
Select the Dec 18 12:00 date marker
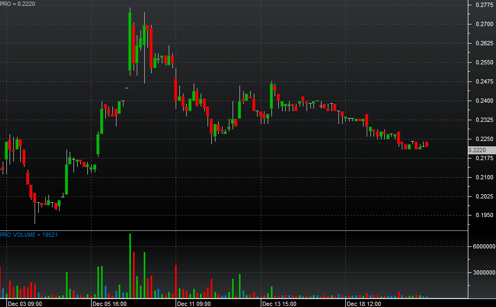coord(363,304)
